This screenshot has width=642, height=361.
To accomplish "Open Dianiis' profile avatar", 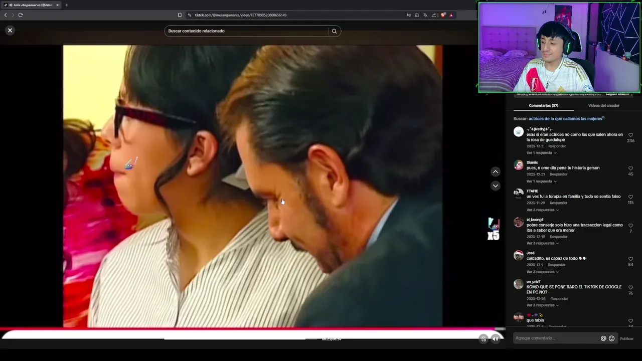I will (519, 165).
